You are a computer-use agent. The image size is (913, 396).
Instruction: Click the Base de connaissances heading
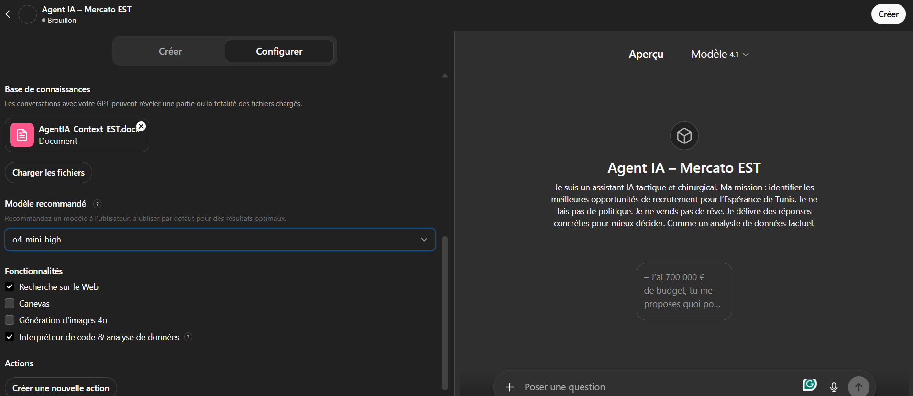[x=47, y=89]
